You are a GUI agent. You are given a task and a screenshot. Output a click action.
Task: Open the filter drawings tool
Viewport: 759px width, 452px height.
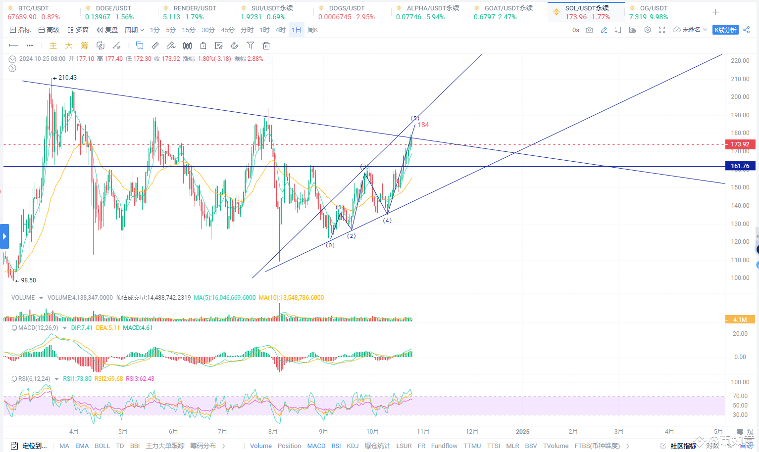(x=250, y=45)
